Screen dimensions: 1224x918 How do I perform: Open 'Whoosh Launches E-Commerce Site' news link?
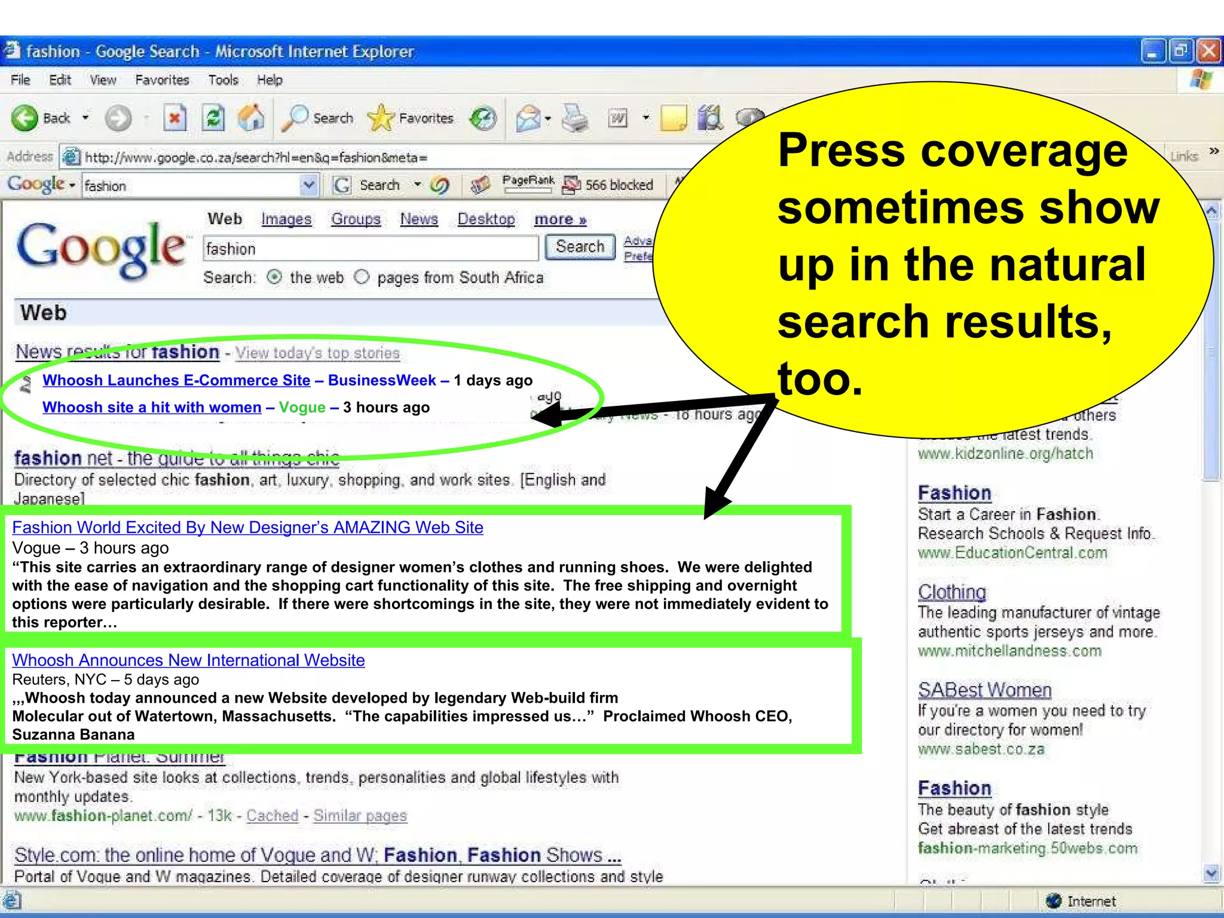point(176,380)
